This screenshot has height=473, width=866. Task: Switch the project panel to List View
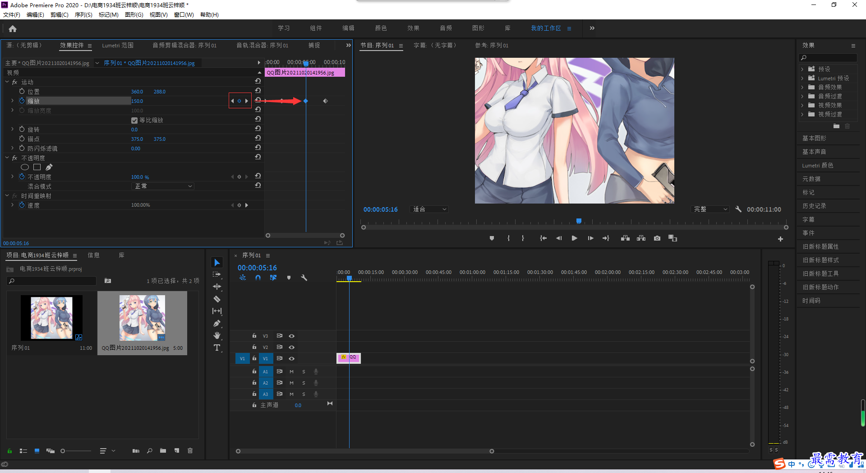click(23, 450)
